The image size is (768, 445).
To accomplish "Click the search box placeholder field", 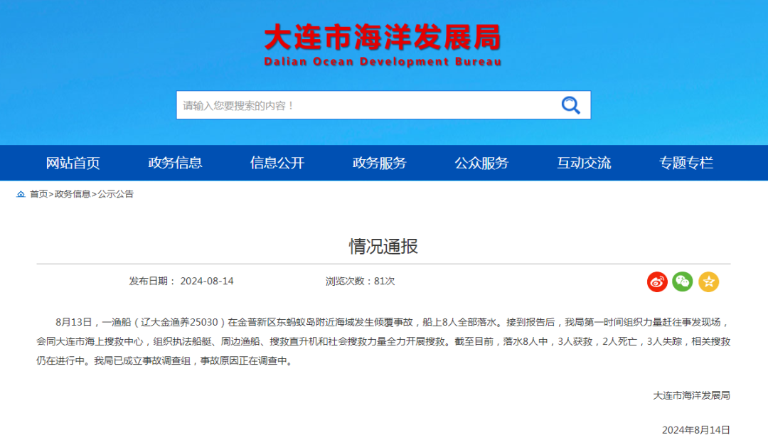I will click(383, 104).
